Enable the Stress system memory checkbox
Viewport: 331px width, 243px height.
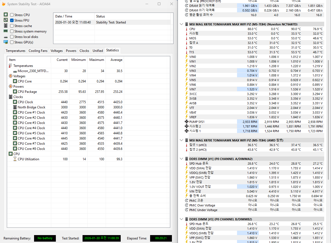coord(12,31)
